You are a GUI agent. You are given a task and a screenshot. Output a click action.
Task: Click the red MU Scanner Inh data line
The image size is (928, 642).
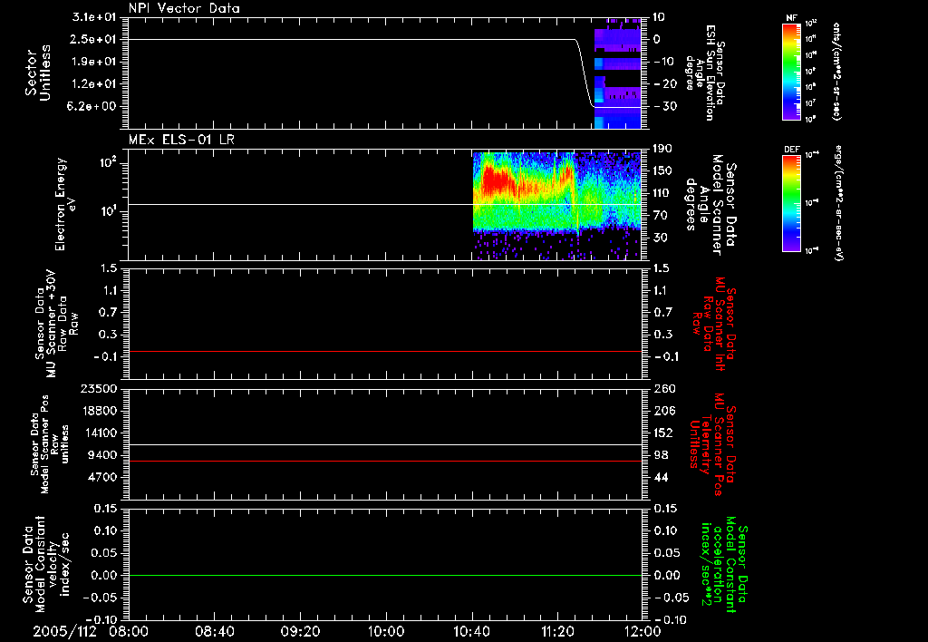(x=385, y=351)
